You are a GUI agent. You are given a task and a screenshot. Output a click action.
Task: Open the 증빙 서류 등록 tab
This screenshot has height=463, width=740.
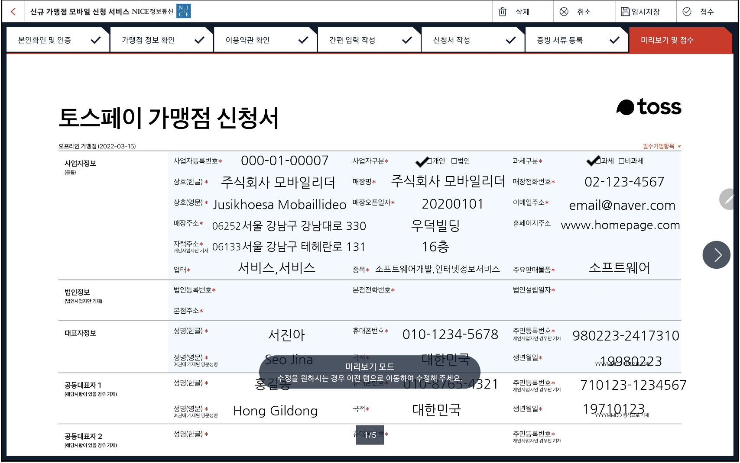[577, 40]
